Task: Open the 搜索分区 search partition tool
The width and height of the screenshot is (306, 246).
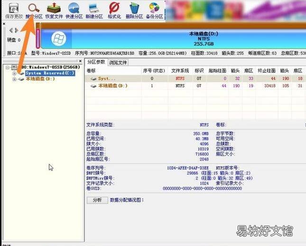Action: (x=34, y=10)
